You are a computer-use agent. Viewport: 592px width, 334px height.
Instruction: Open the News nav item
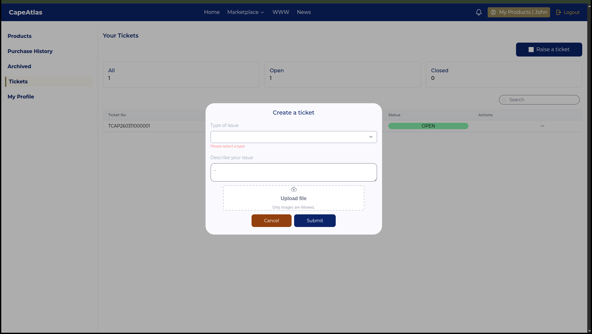304,12
